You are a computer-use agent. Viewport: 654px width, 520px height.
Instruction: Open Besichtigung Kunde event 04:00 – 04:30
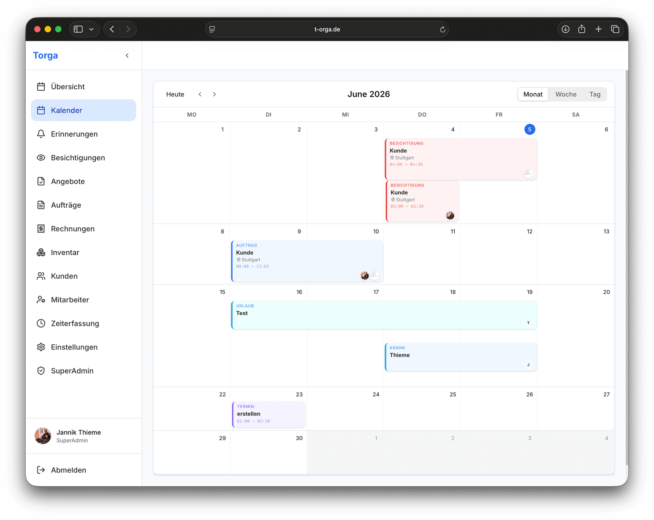tap(461, 159)
